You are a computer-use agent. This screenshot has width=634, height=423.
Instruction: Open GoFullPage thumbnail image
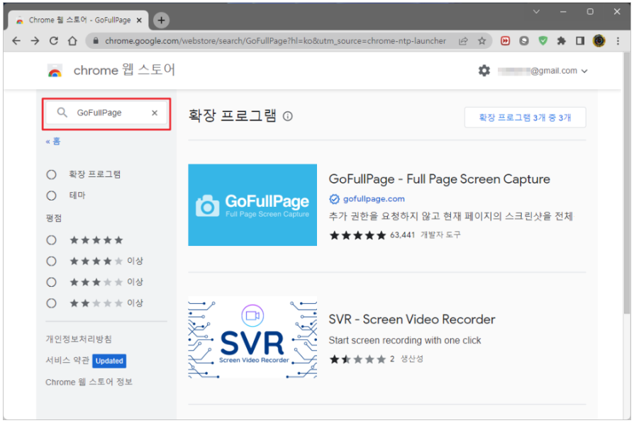252,205
